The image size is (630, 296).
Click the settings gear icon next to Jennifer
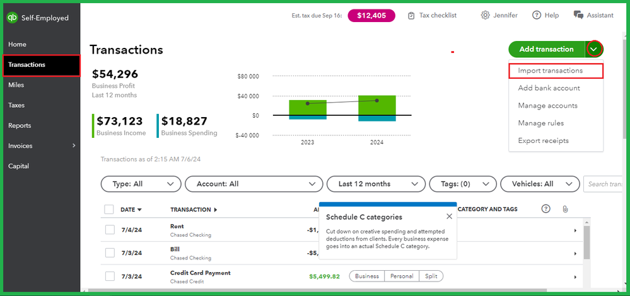[485, 15]
